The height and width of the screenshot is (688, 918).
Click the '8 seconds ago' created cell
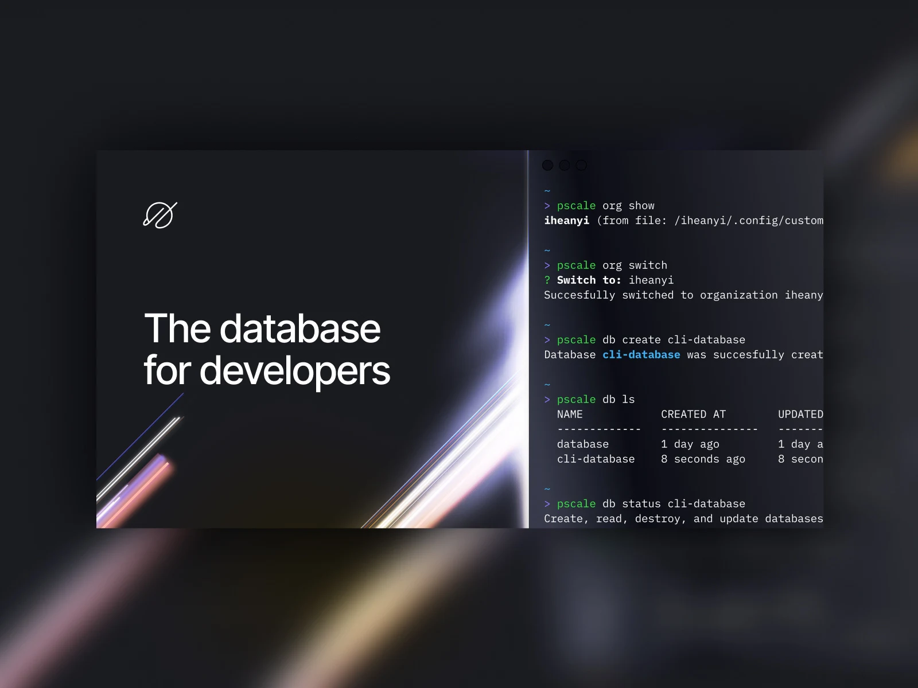point(703,459)
